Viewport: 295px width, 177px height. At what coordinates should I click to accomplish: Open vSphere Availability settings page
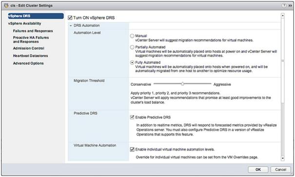coord(25,23)
